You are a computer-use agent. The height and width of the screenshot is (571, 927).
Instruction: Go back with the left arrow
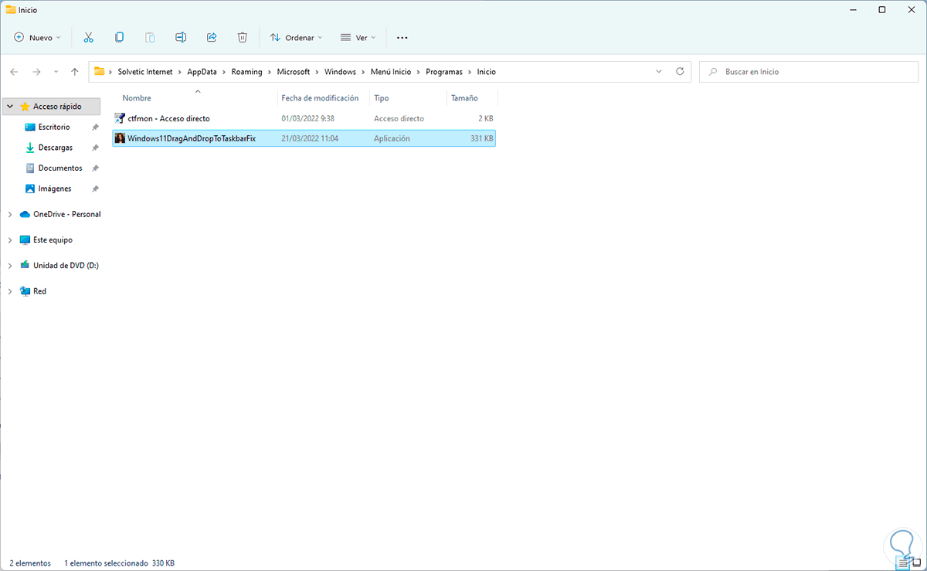[14, 71]
